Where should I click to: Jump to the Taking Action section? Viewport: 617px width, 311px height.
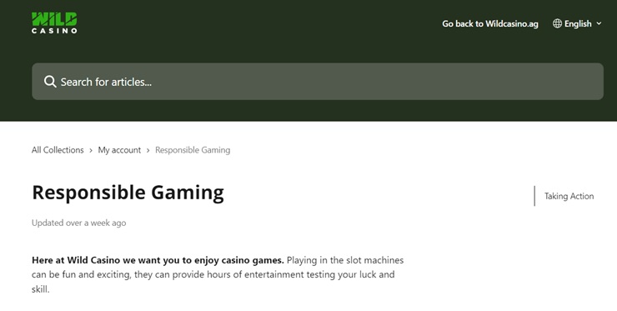click(x=569, y=196)
